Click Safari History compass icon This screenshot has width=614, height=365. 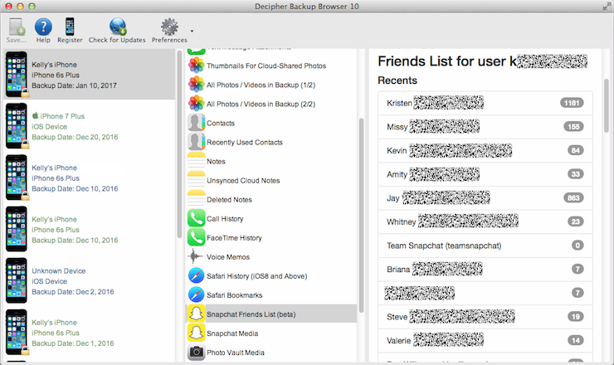point(196,275)
